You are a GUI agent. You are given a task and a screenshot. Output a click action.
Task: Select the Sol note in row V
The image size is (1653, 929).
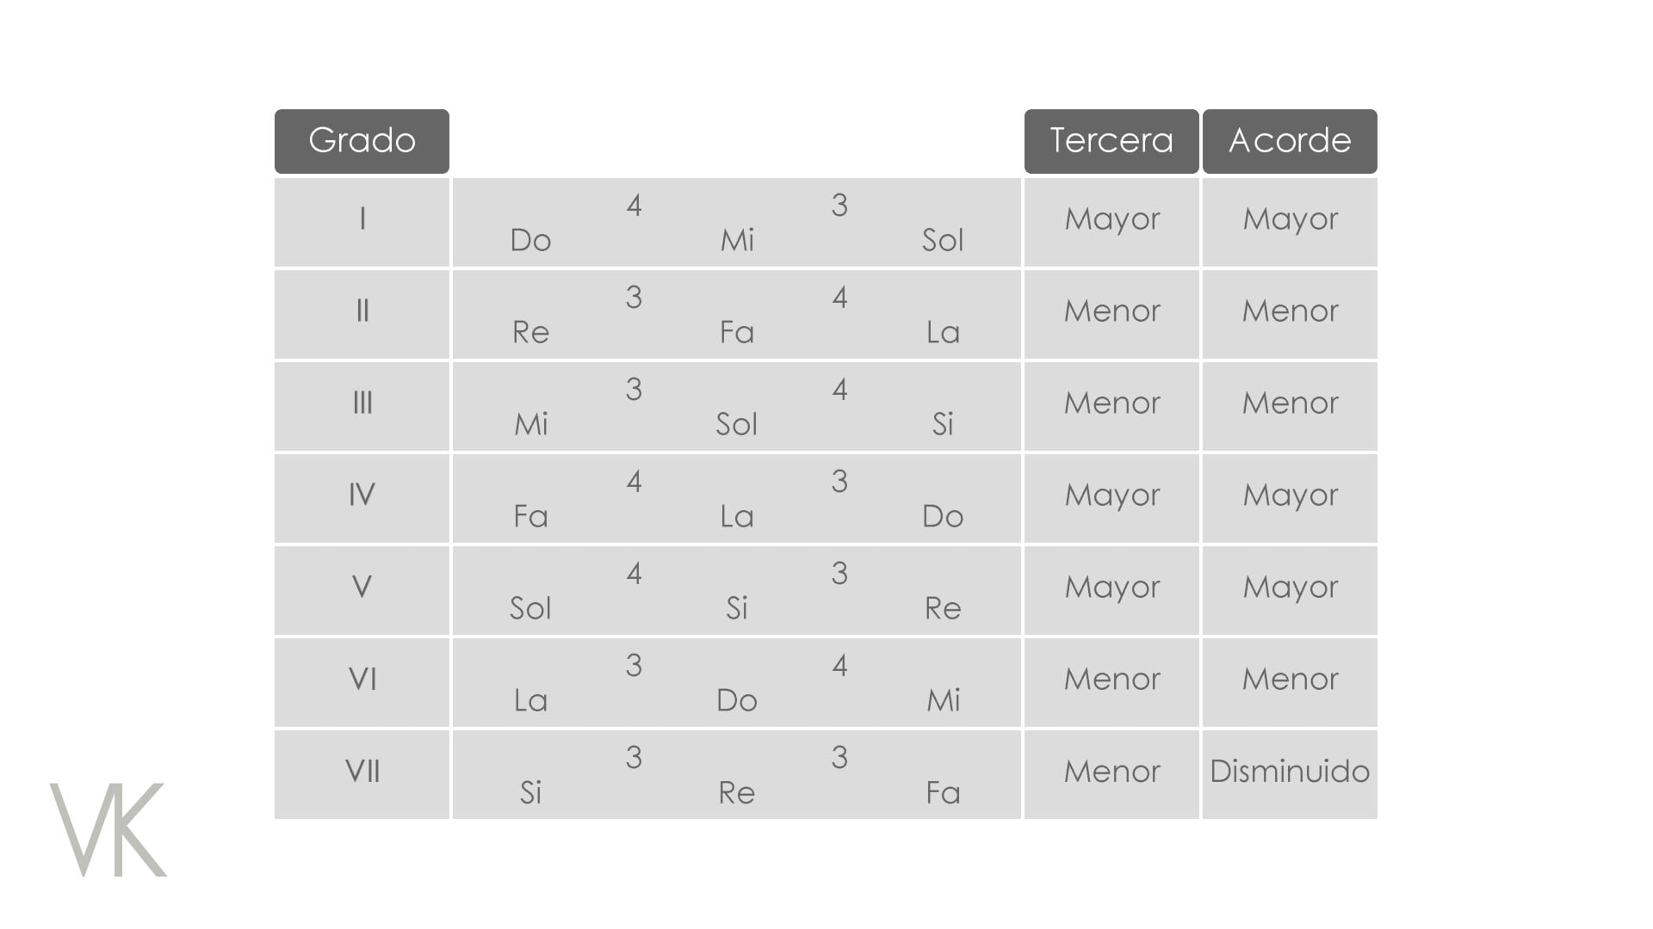530,609
